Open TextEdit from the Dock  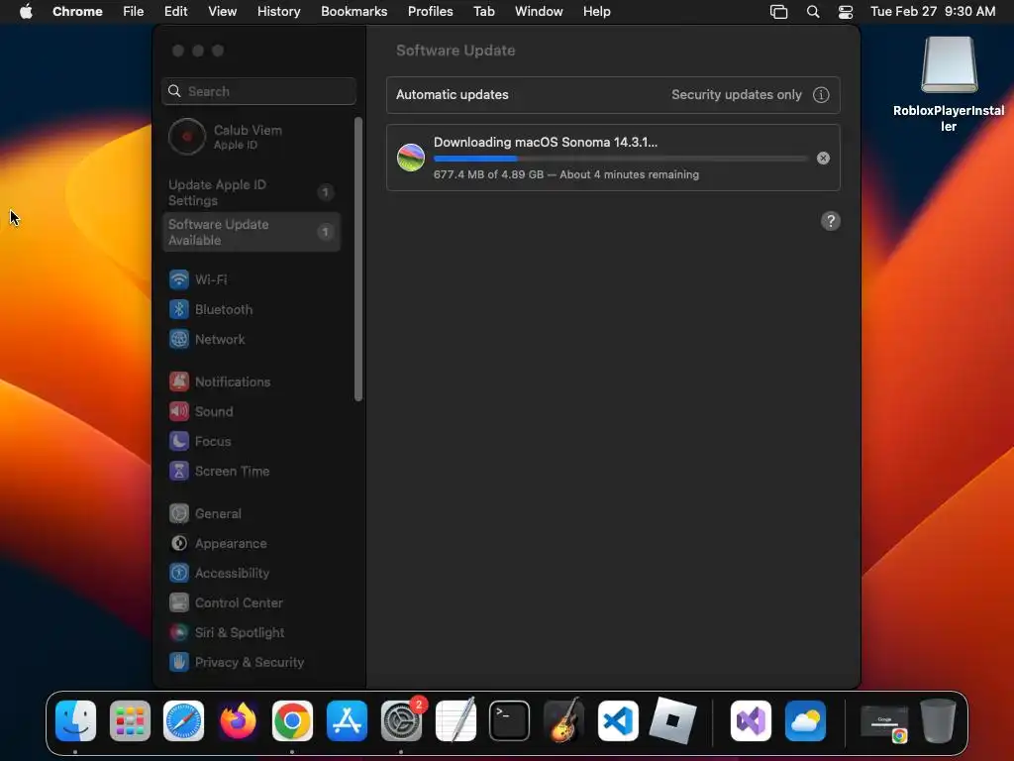[456, 721]
